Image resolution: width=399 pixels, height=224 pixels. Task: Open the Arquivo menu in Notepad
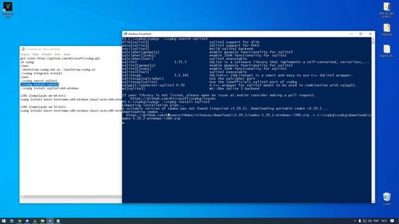pos(25,54)
